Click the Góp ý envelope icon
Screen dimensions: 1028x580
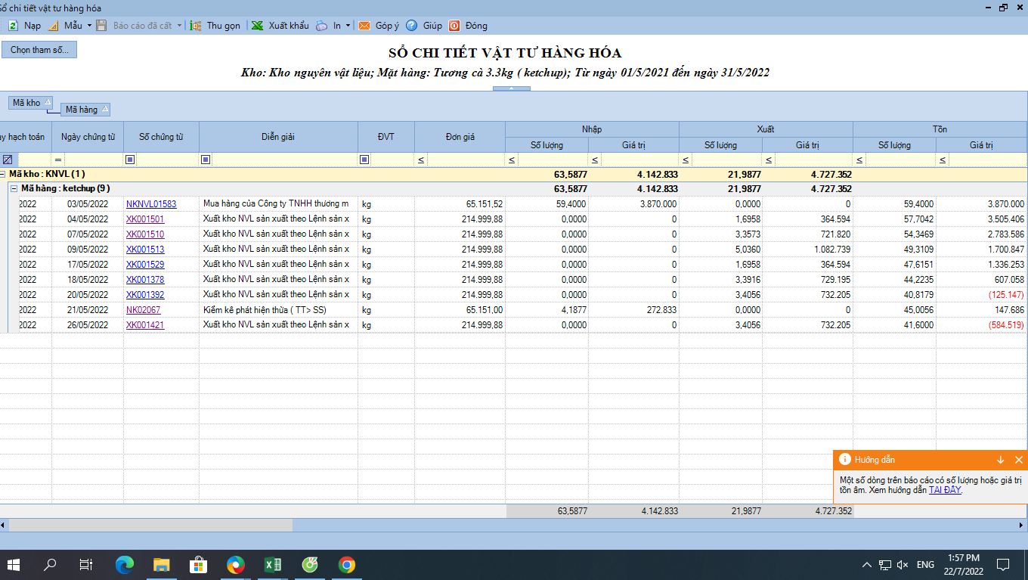(364, 26)
